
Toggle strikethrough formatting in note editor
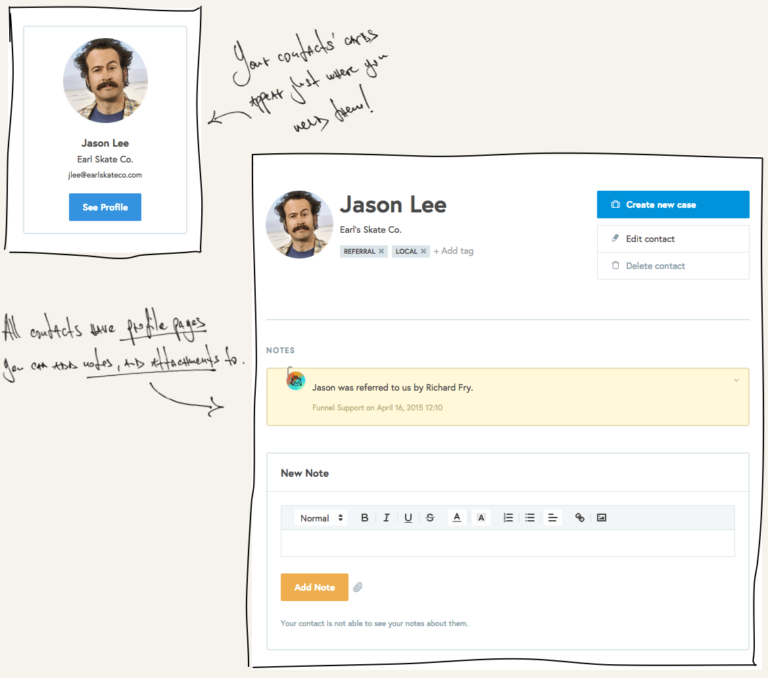[430, 518]
